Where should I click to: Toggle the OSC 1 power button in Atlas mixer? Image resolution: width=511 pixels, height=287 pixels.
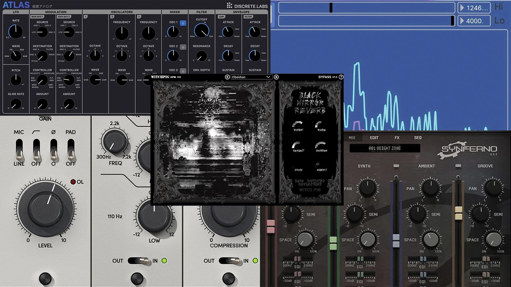pos(183,23)
